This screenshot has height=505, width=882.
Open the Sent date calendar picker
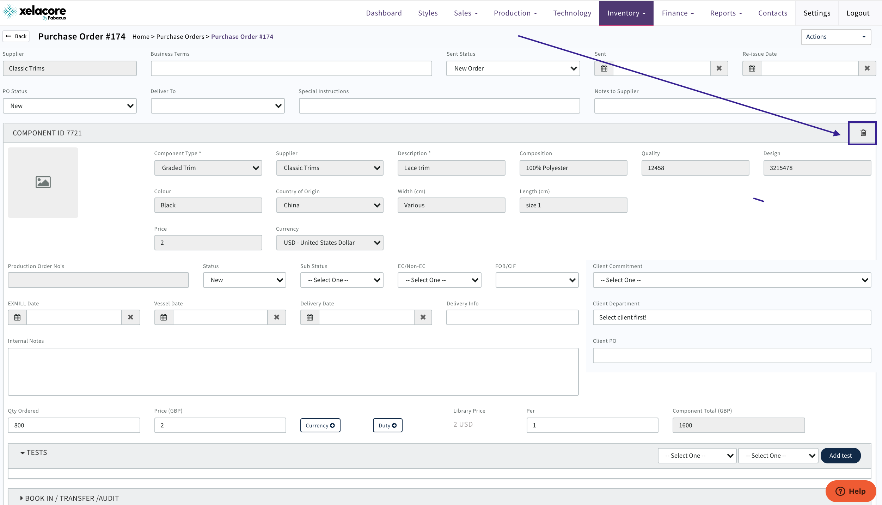click(x=604, y=68)
